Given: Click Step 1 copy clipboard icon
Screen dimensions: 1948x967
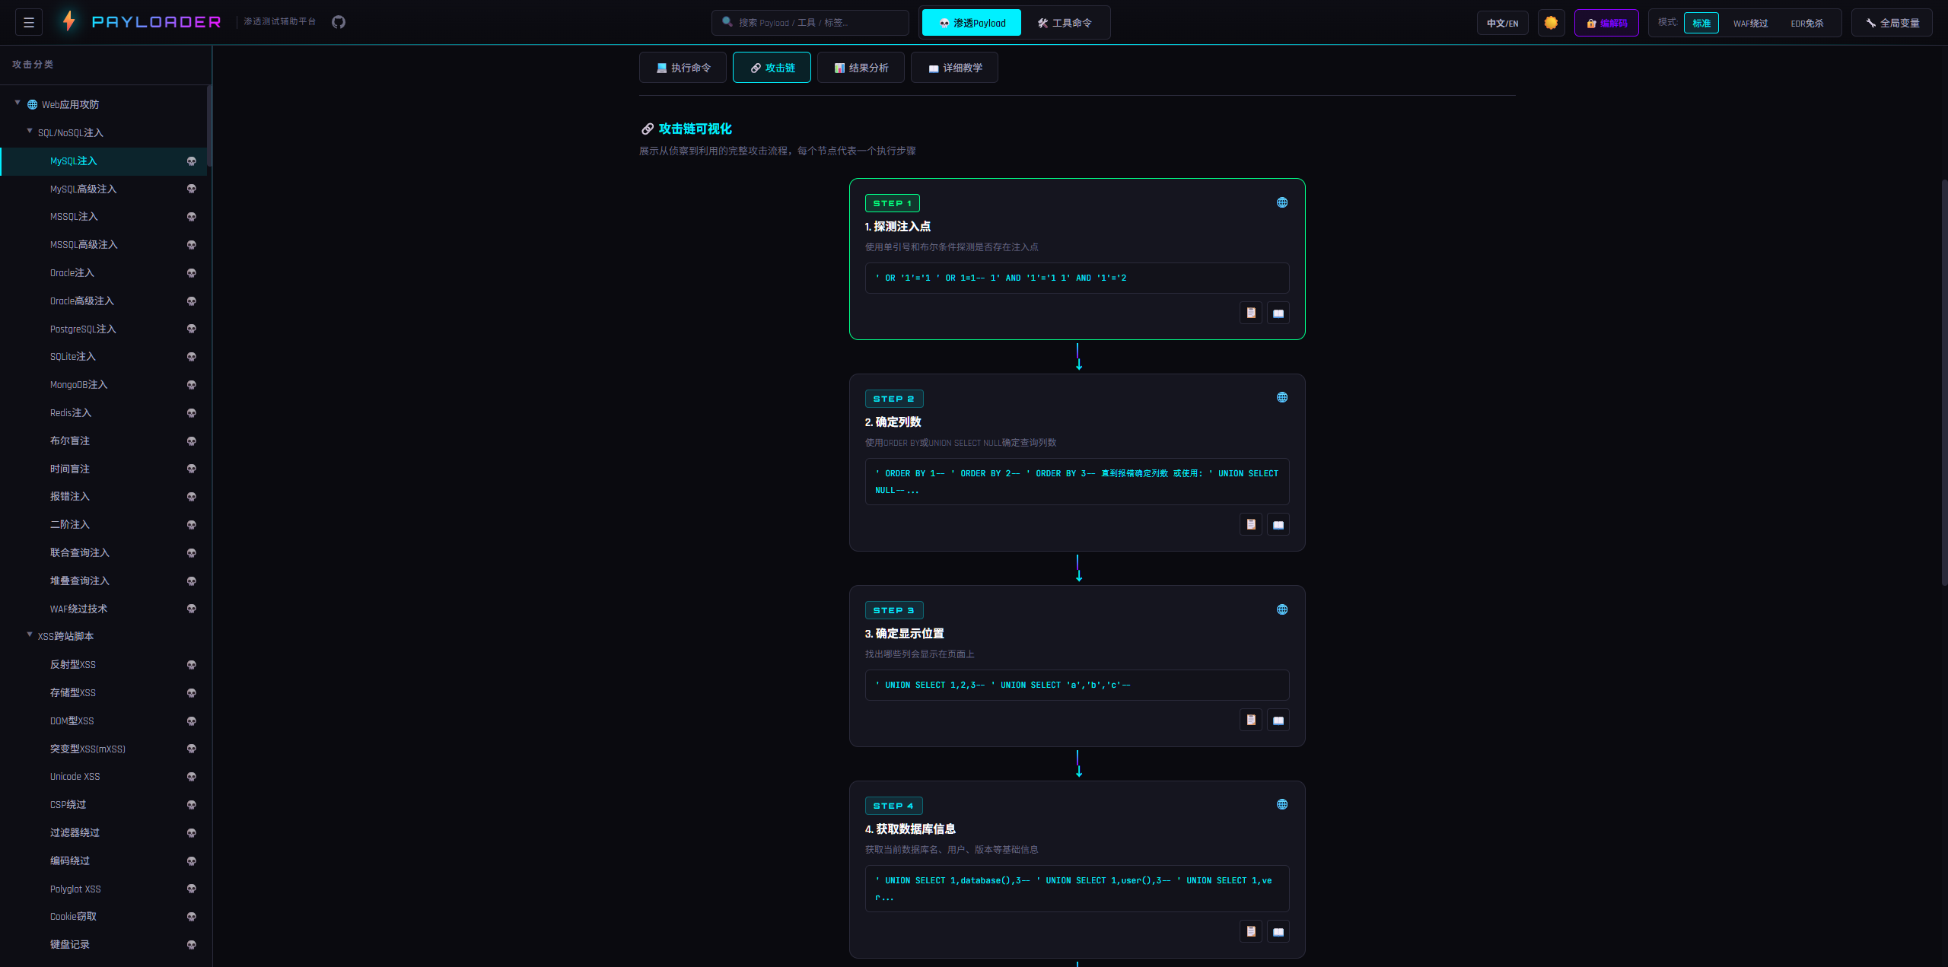Looking at the screenshot, I should point(1251,313).
